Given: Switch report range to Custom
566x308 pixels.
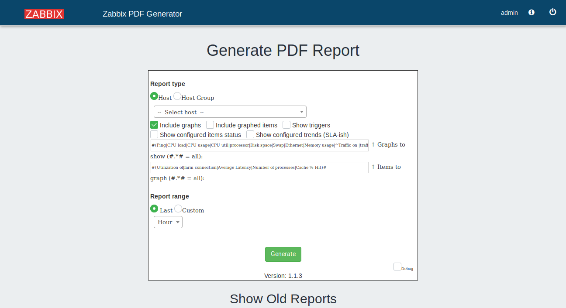Looking at the screenshot, I should (x=178, y=209).
